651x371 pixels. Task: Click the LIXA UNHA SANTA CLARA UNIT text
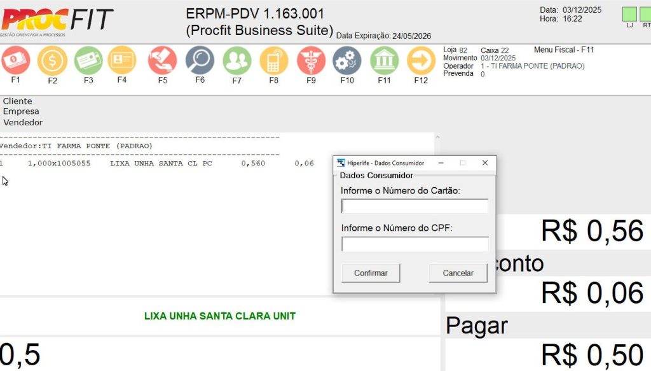219,316
